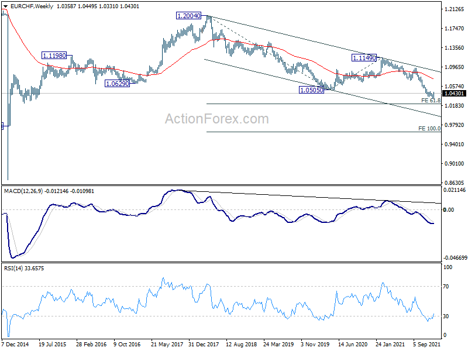Click the MACD 0.00 zero-line axis label
The width and height of the screenshot is (468, 351).
tap(449, 210)
